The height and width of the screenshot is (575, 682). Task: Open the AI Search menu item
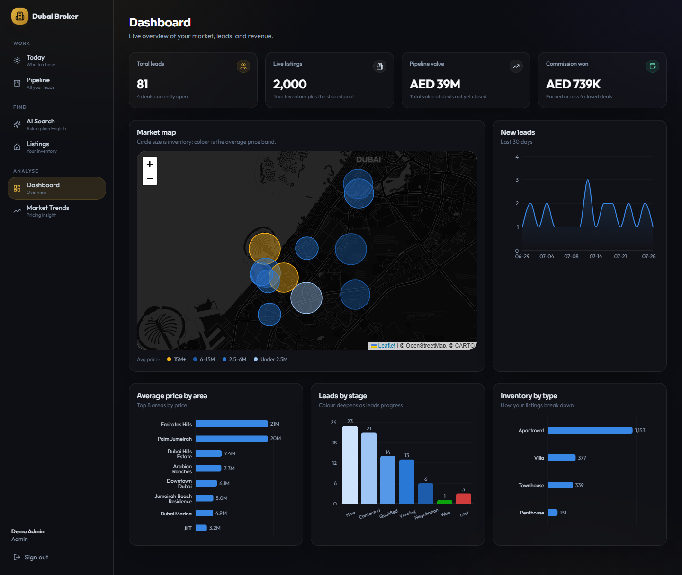click(56, 124)
